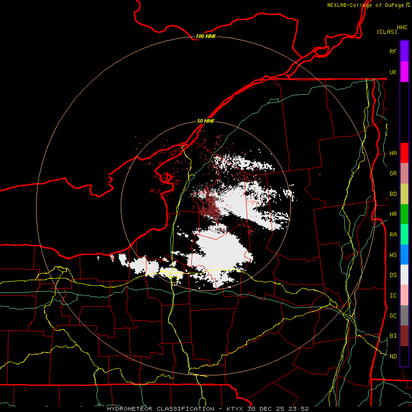Click the red HA legend swatch

tap(404, 153)
